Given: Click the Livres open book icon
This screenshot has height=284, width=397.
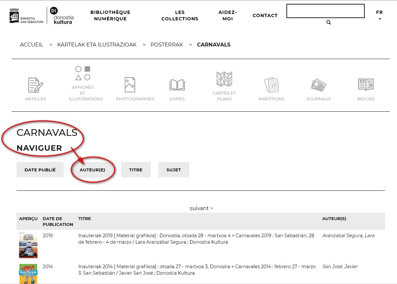Looking at the screenshot, I should [x=177, y=85].
